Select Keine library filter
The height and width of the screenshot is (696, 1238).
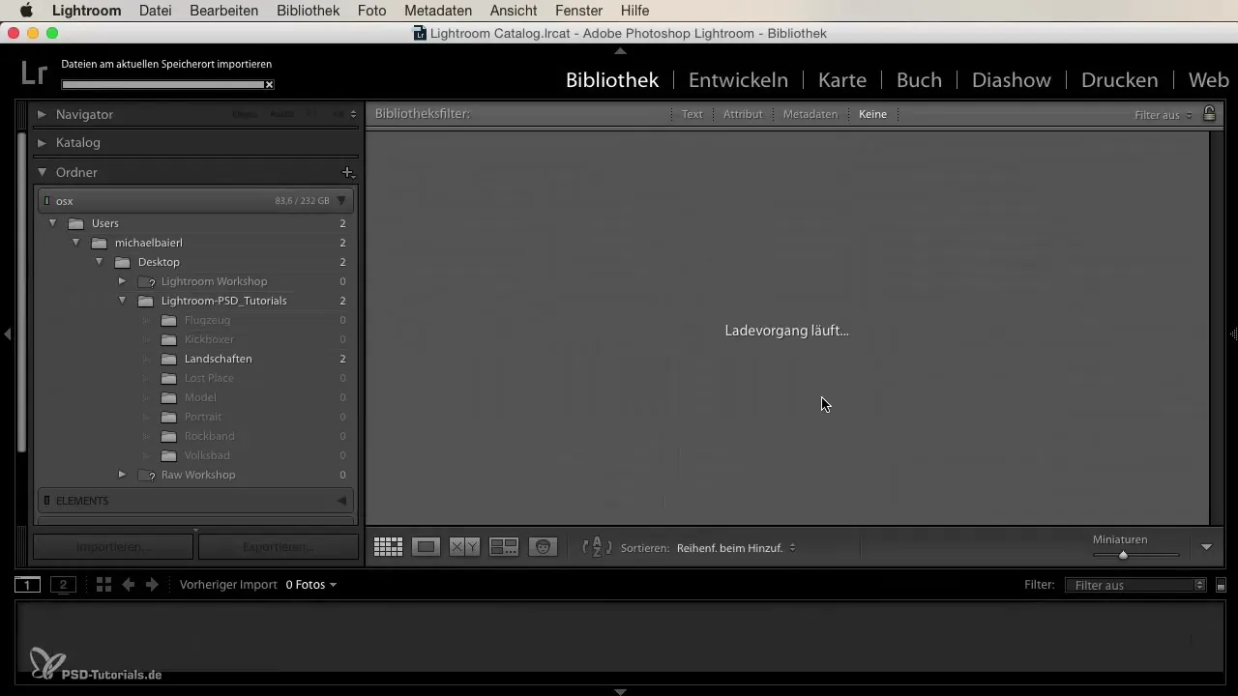click(872, 114)
